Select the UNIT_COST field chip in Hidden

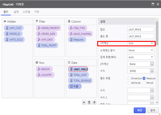tap(14, 28)
